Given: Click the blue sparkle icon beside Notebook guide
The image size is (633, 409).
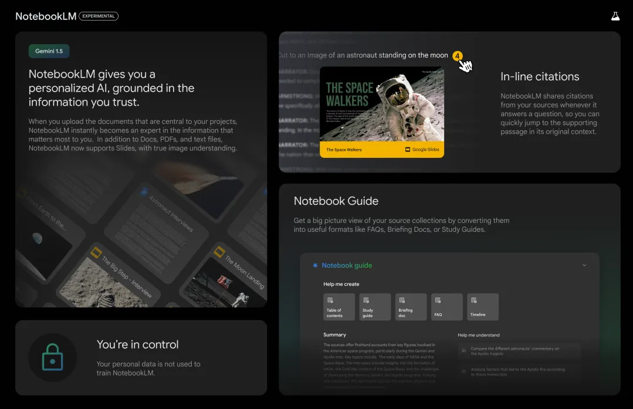Looking at the screenshot, I should (316, 265).
